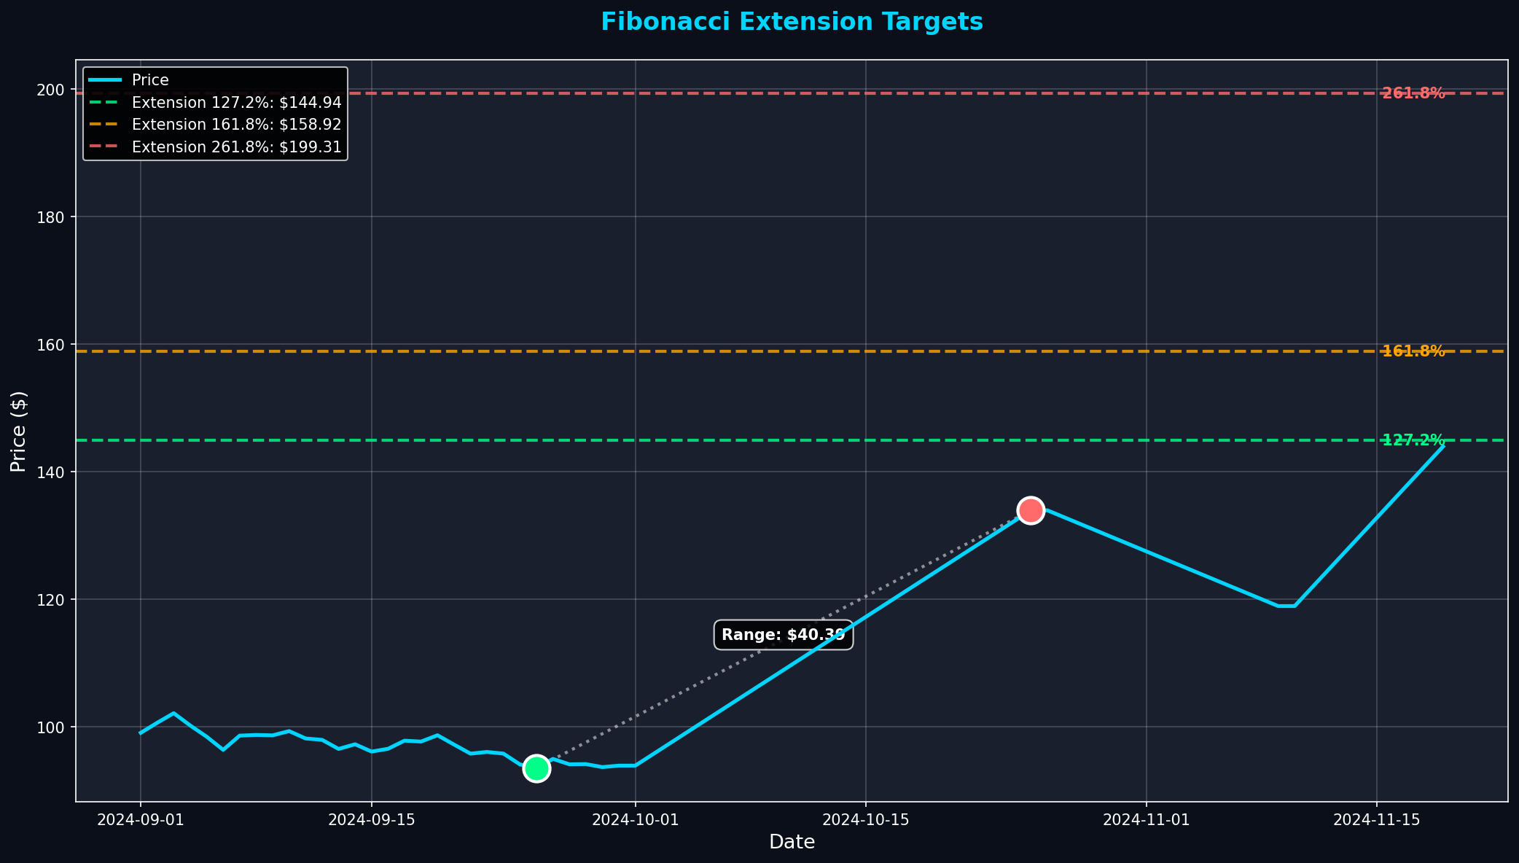
Task: Toggle visibility of the Price legend entry
Action: tap(152, 80)
